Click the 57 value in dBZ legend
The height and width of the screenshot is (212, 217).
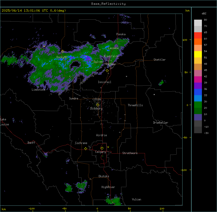point(205,45)
